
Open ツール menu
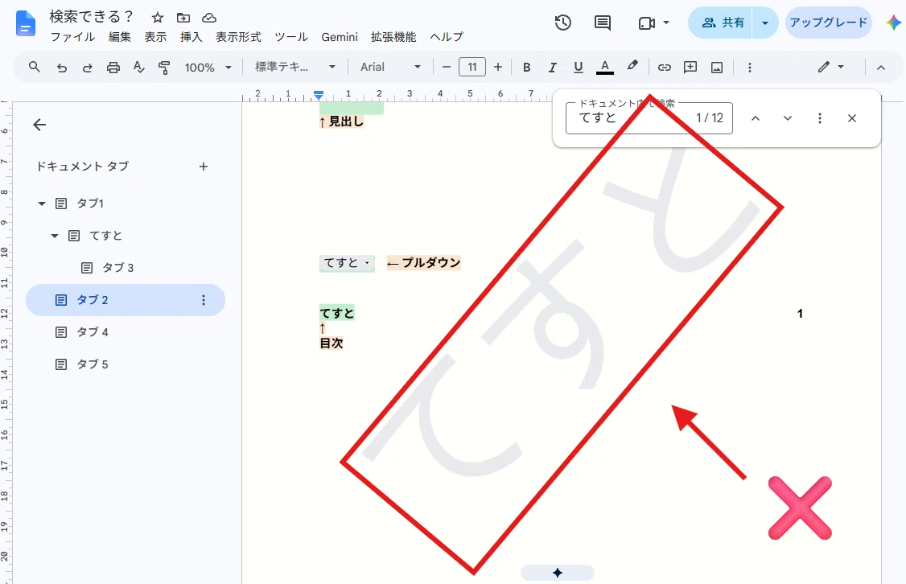[291, 37]
